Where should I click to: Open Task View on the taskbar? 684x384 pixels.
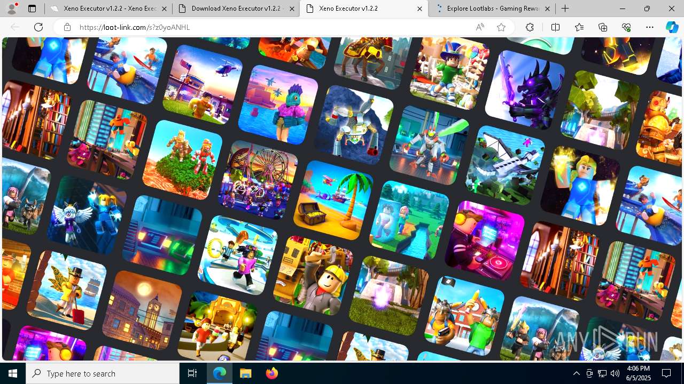192,373
